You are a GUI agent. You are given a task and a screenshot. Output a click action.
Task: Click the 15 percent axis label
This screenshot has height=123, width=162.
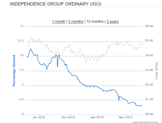tap(22, 26)
